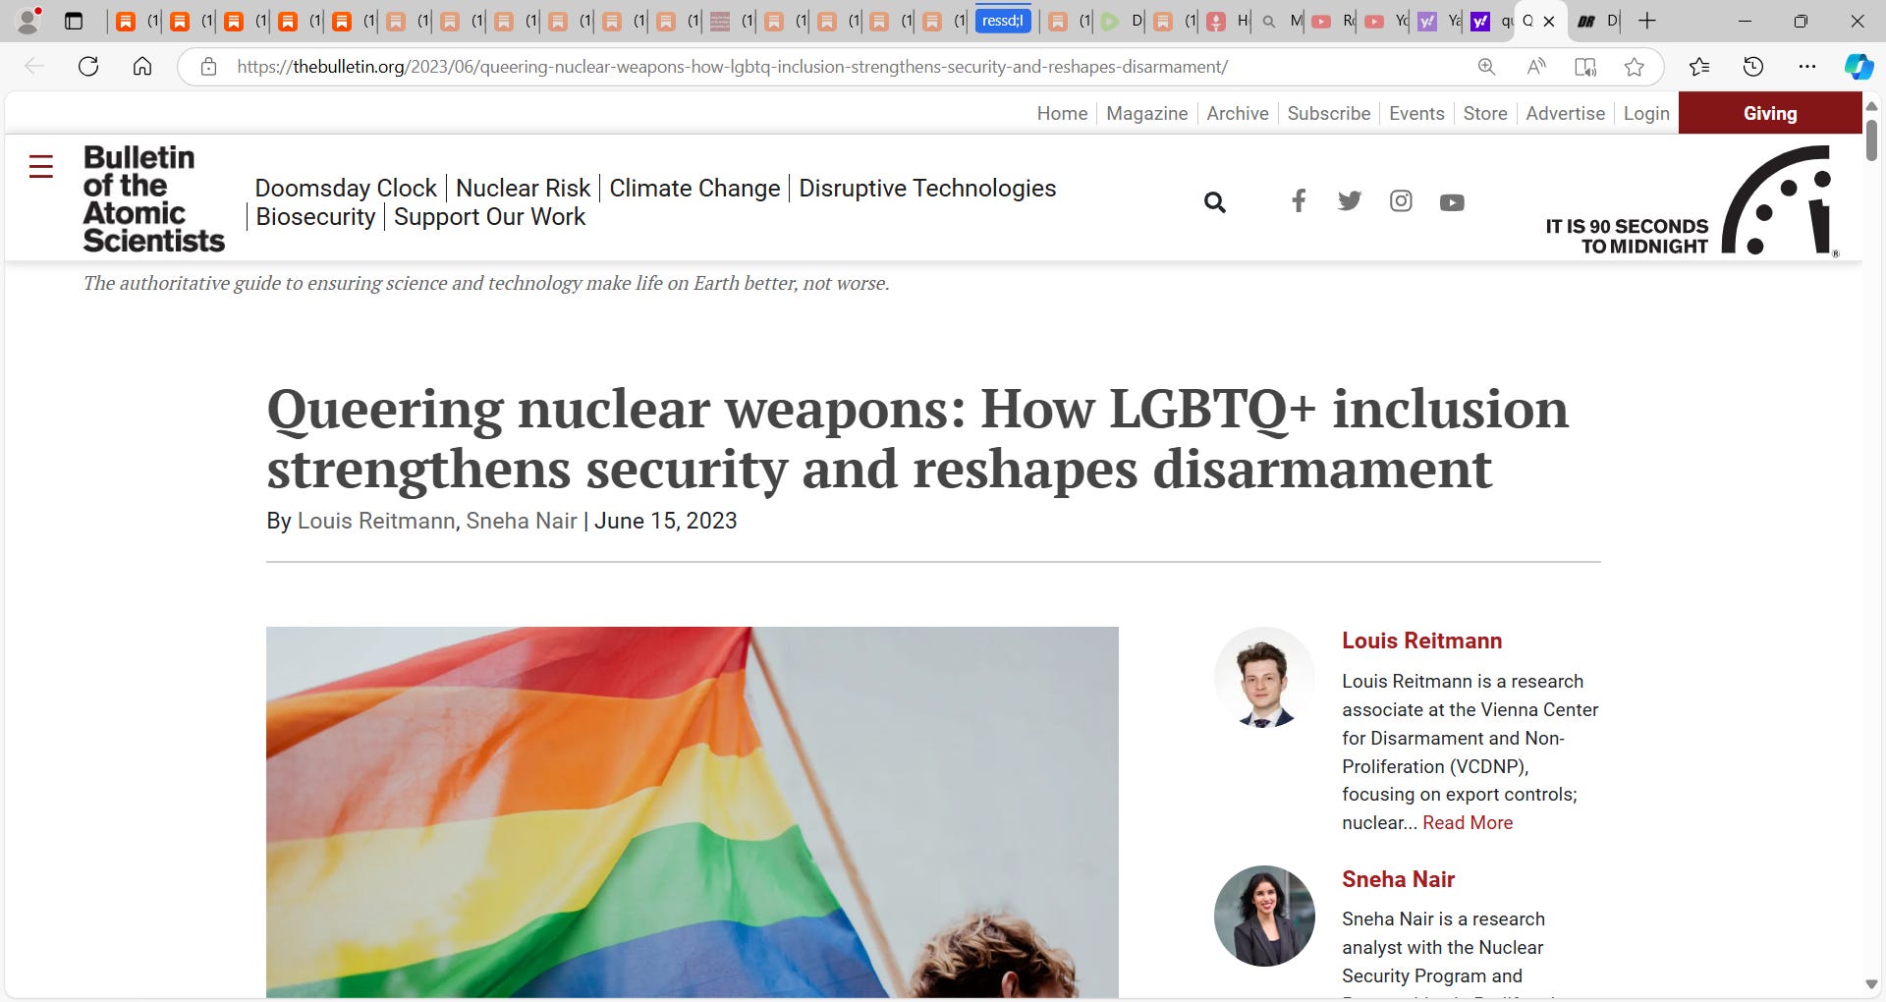
Task: Visit the Bulletin's Facebook page icon
Action: click(1299, 201)
